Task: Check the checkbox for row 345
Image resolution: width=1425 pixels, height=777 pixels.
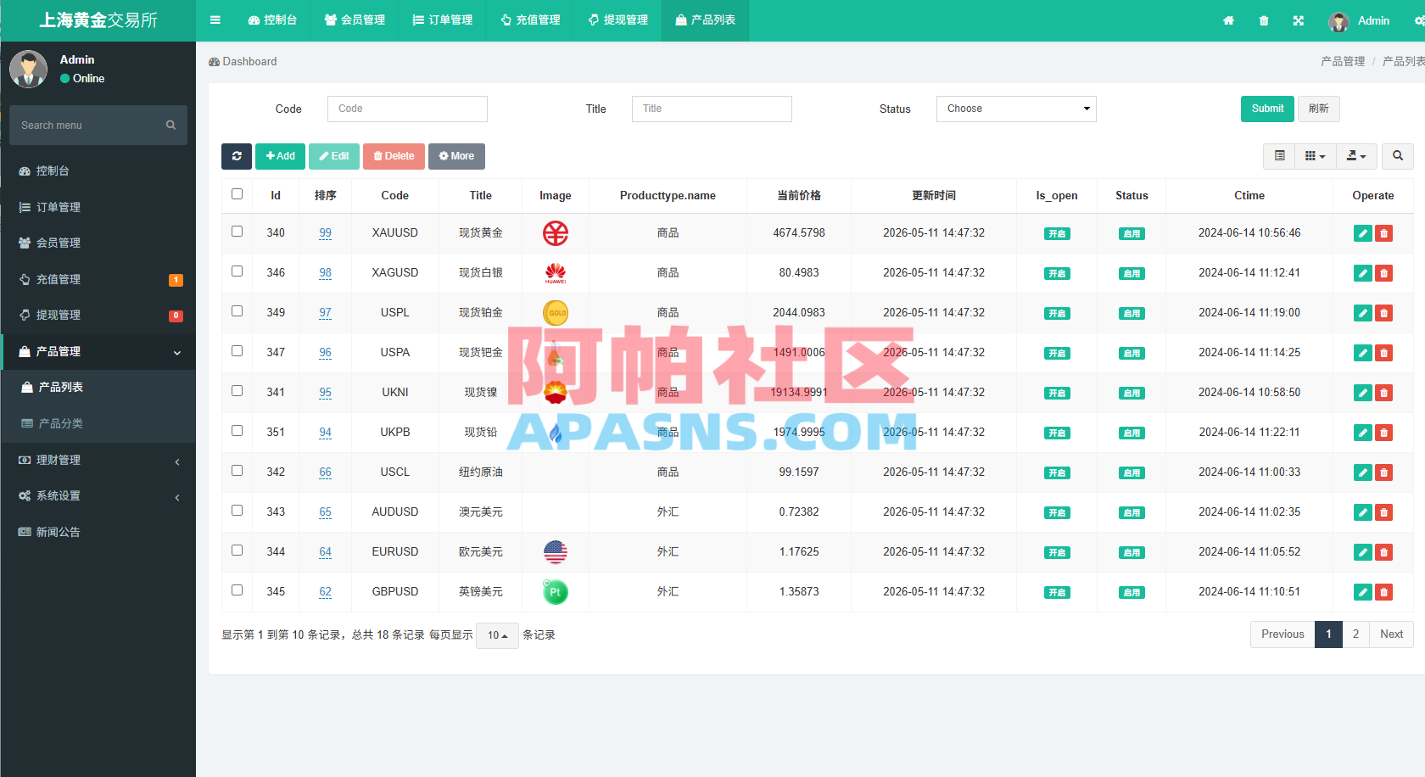Action: point(237,590)
